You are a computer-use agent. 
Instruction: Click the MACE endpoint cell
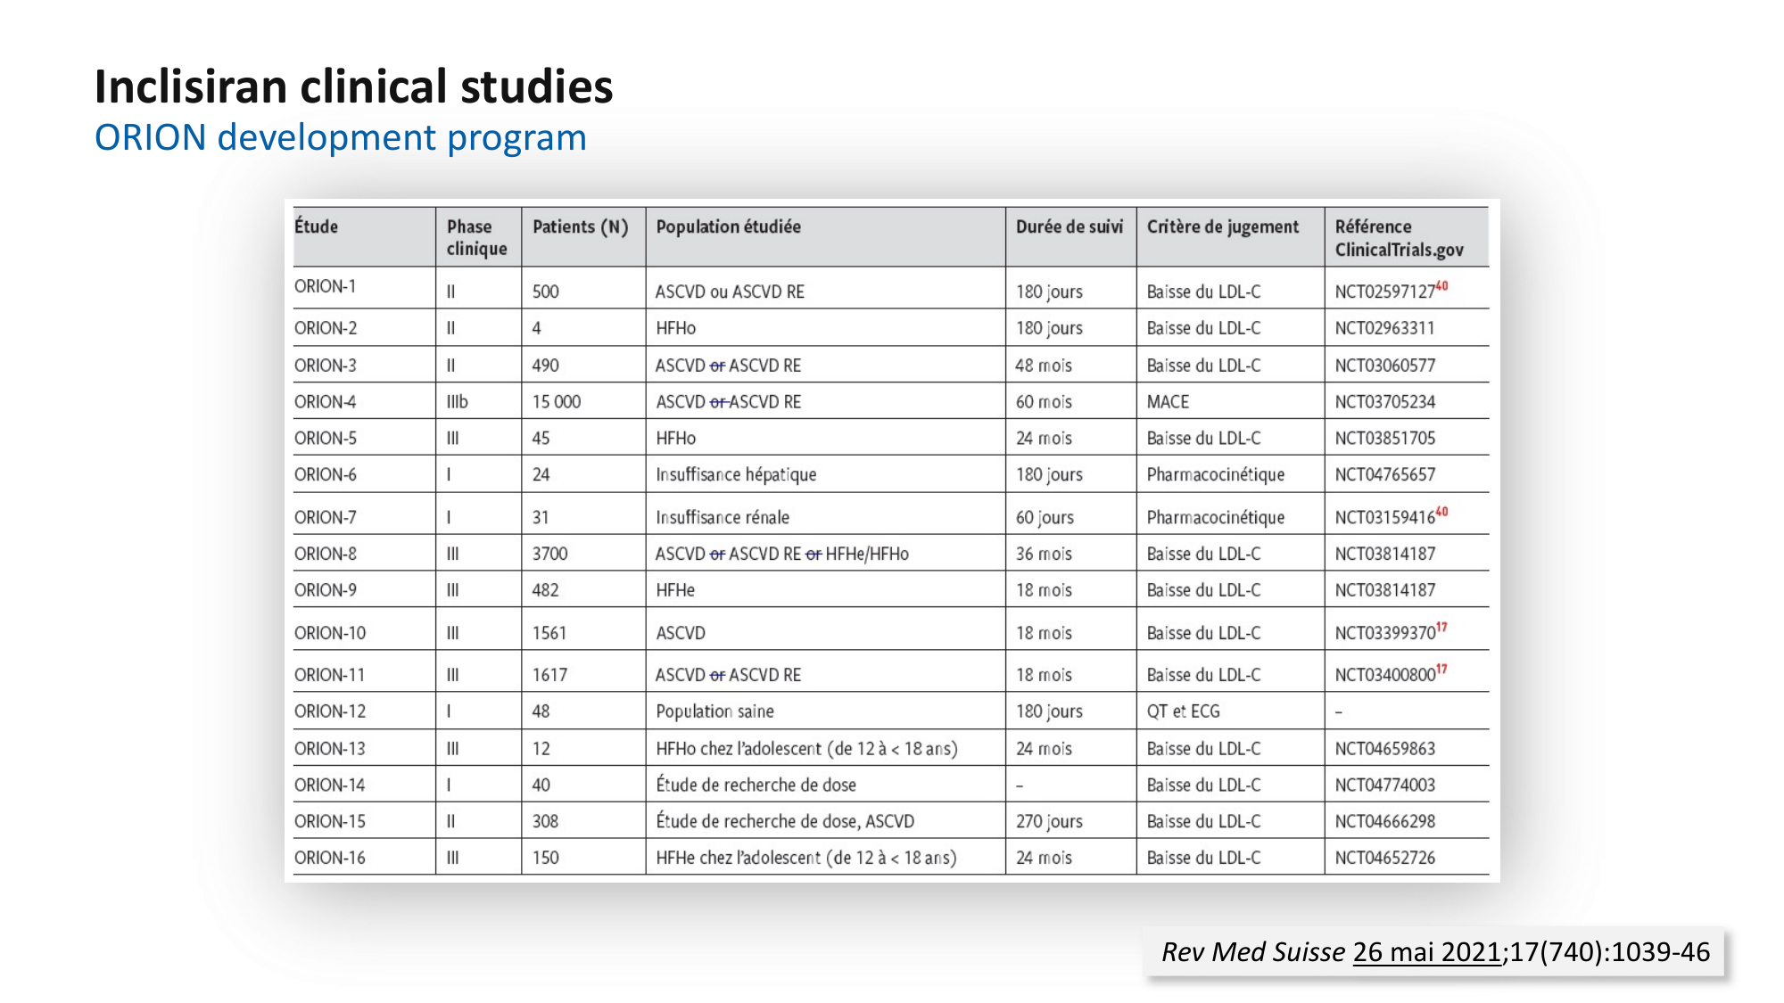click(x=1168, y=402)
